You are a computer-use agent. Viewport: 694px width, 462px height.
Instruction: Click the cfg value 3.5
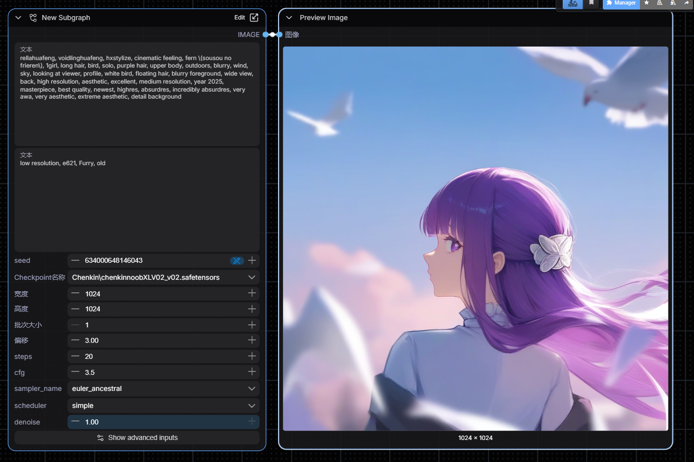(x=90, y=372)
